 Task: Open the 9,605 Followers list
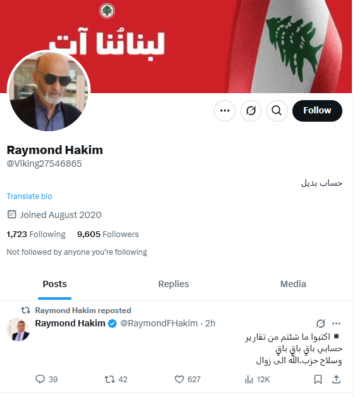tap(108, 234)
